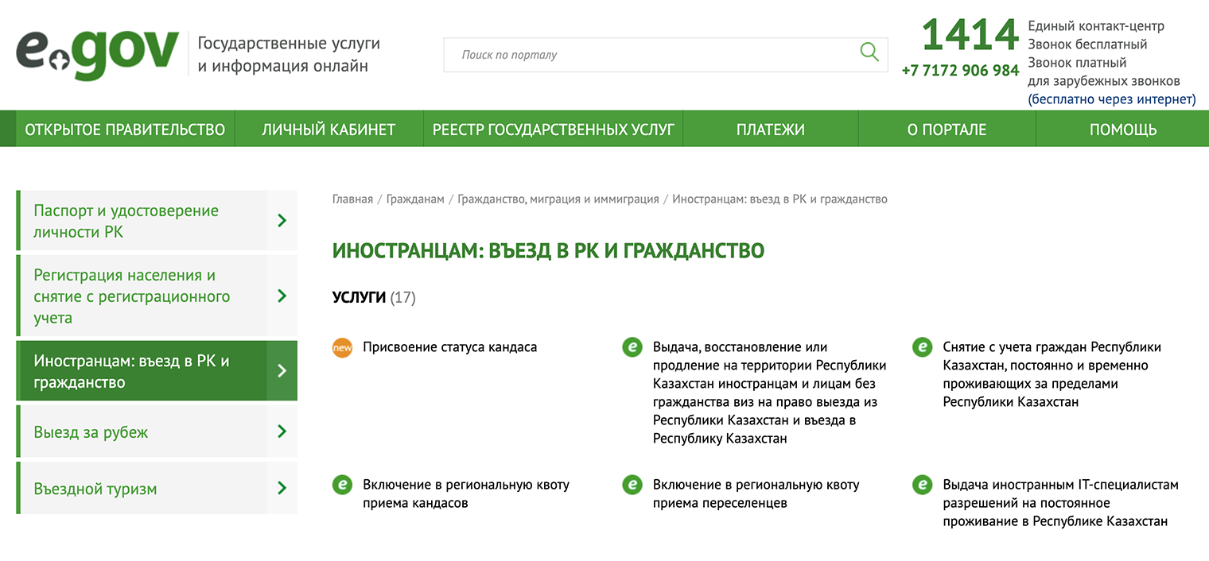Open Выдача иностранным IT-специалистам разрешений
The height and width of the screenshot is (561, 1209).
pyautogui.click(x=1060, y=503)
